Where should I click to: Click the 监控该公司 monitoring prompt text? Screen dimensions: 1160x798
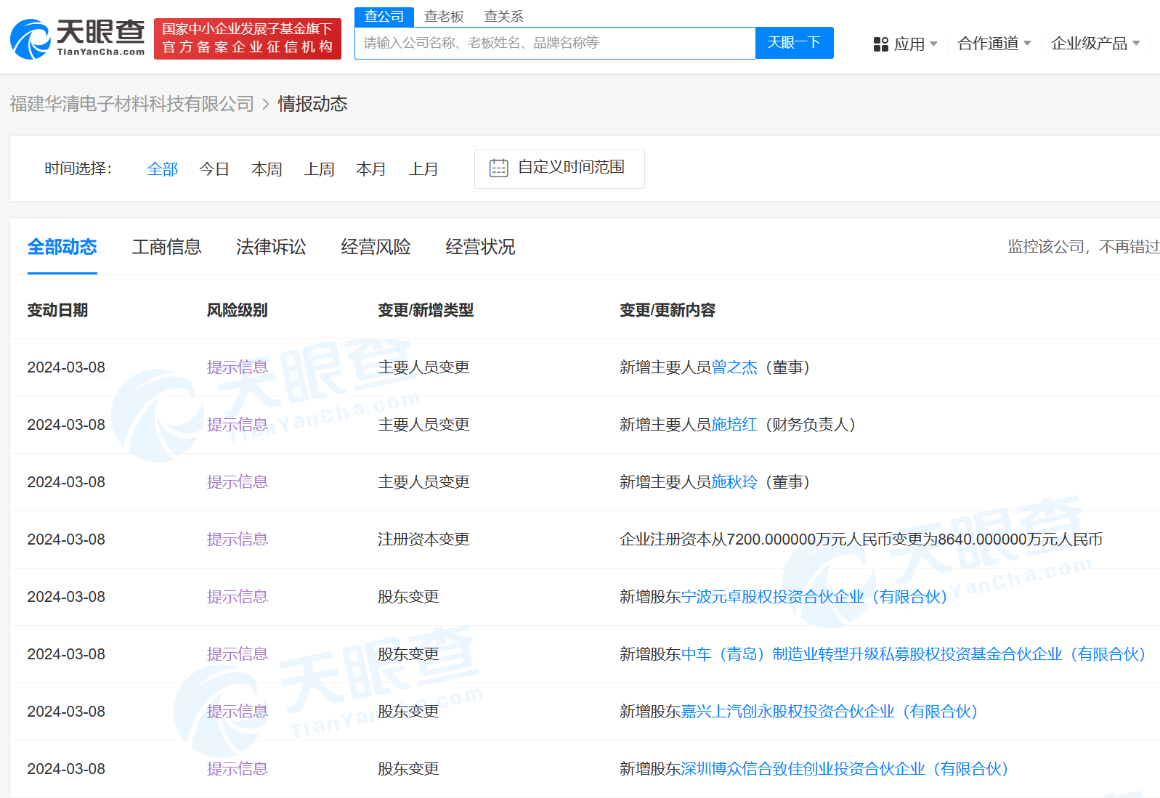coord(1083,247)
